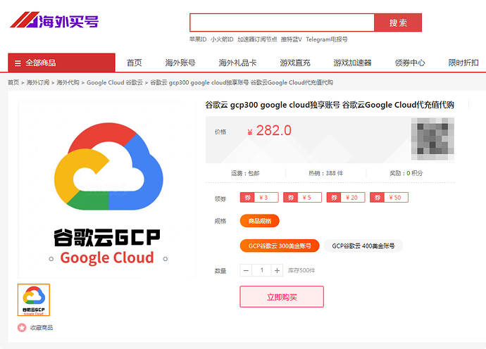Click the 库存500件 stock text
Viewport: 486px width, 349px height.
pyautogui.click(x=301, y=270)
